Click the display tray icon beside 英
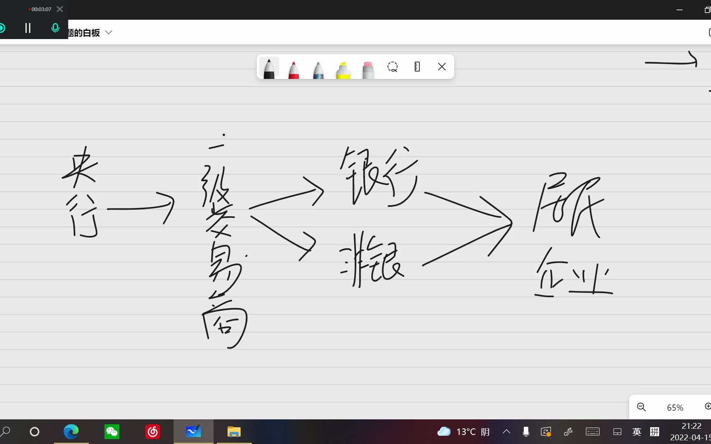Image resolution: width=711 pixels, height=444 pixels. [x=617, y=432]
